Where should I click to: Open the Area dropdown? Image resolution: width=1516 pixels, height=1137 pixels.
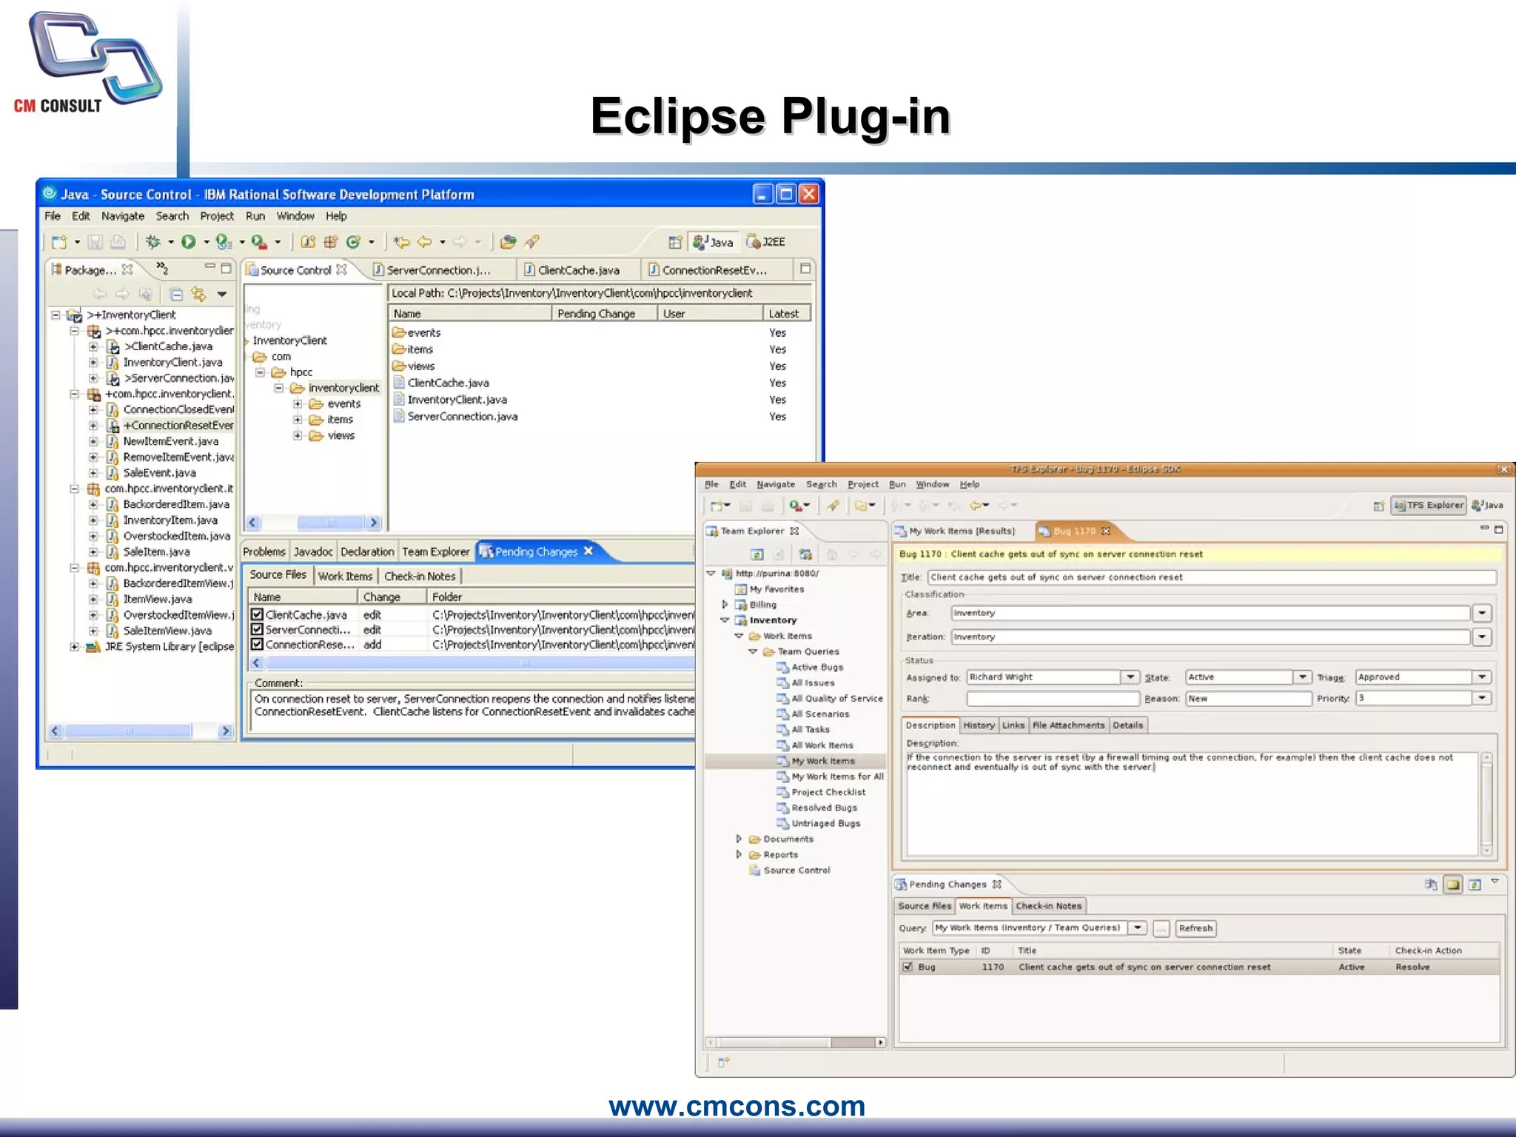1482,613
